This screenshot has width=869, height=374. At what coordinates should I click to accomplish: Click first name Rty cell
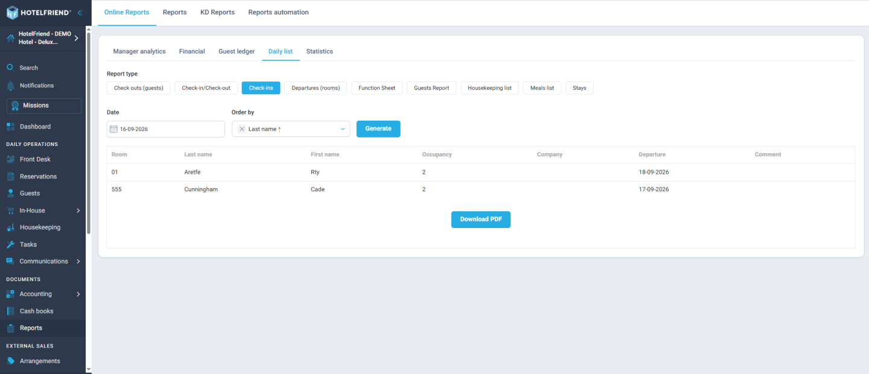[x=315, y=173]
